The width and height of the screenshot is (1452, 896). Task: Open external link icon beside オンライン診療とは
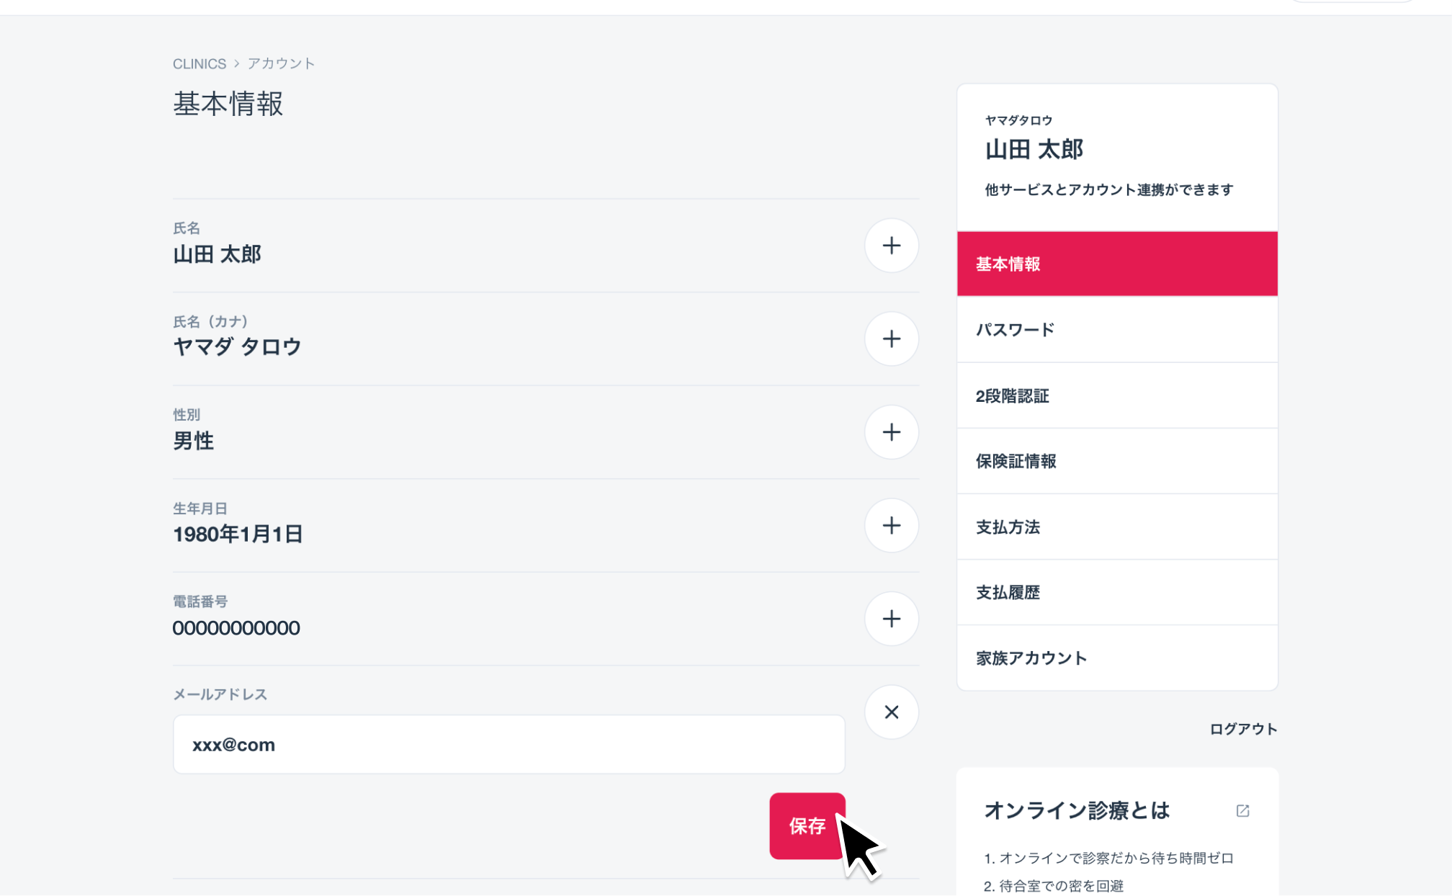pyautogui.click(x=1242, y=811)
